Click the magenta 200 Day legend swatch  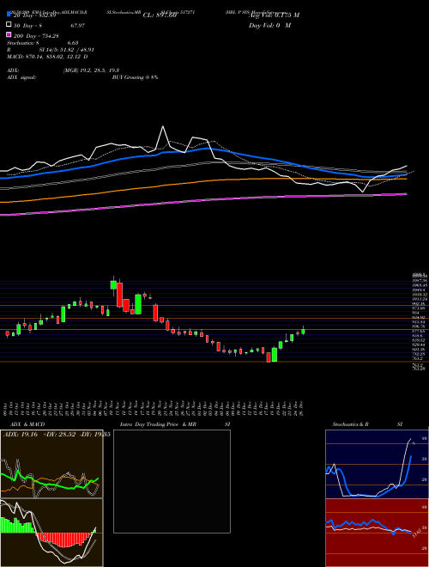pyautogui.click(x=9, y=35)
